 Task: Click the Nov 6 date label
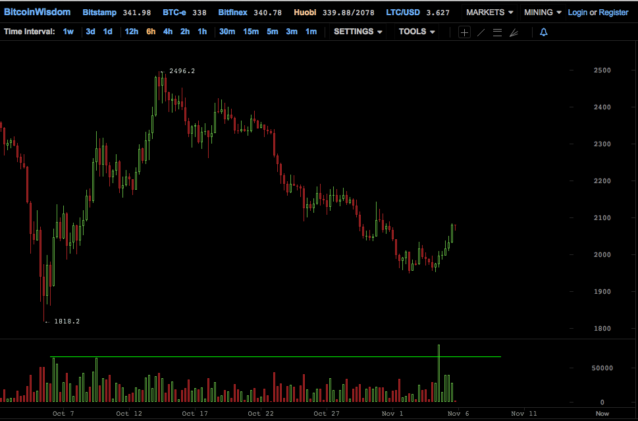click(458, 414)
